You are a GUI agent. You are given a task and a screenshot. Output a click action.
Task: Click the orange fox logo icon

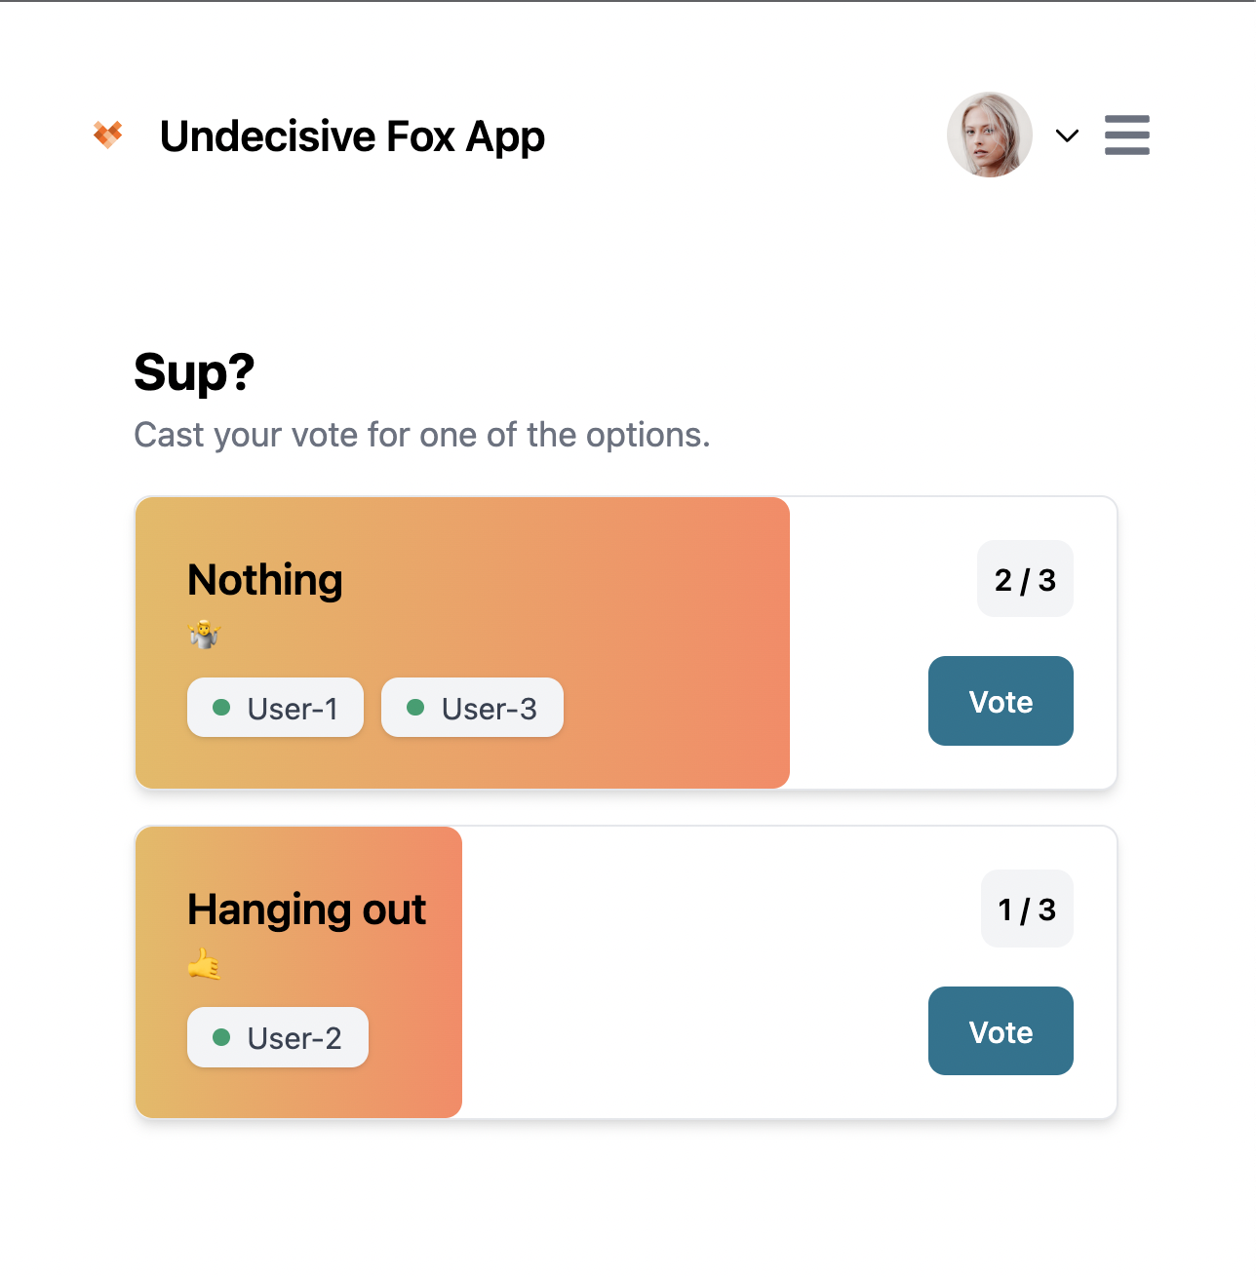(108, 135)
